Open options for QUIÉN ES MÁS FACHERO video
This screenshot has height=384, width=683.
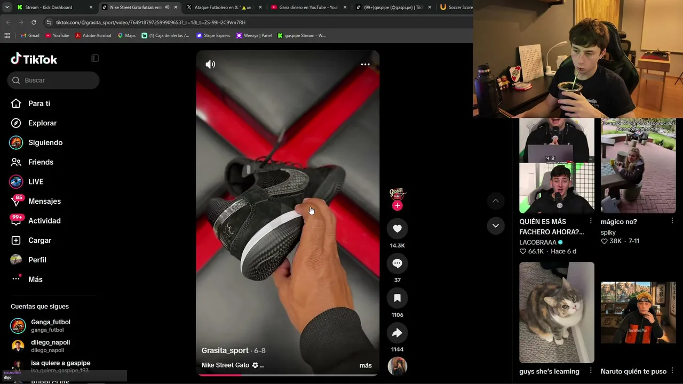pos(591,221)
